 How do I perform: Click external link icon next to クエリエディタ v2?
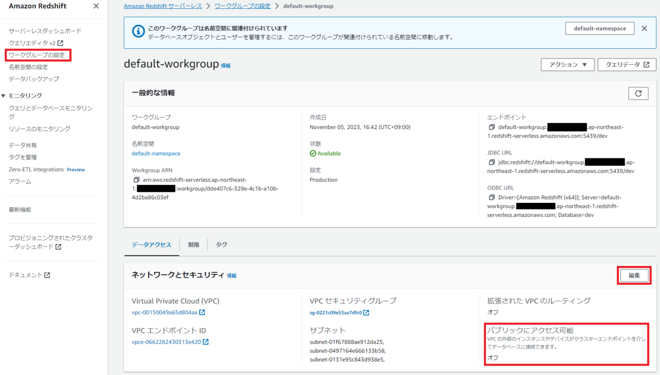[61, 43]
